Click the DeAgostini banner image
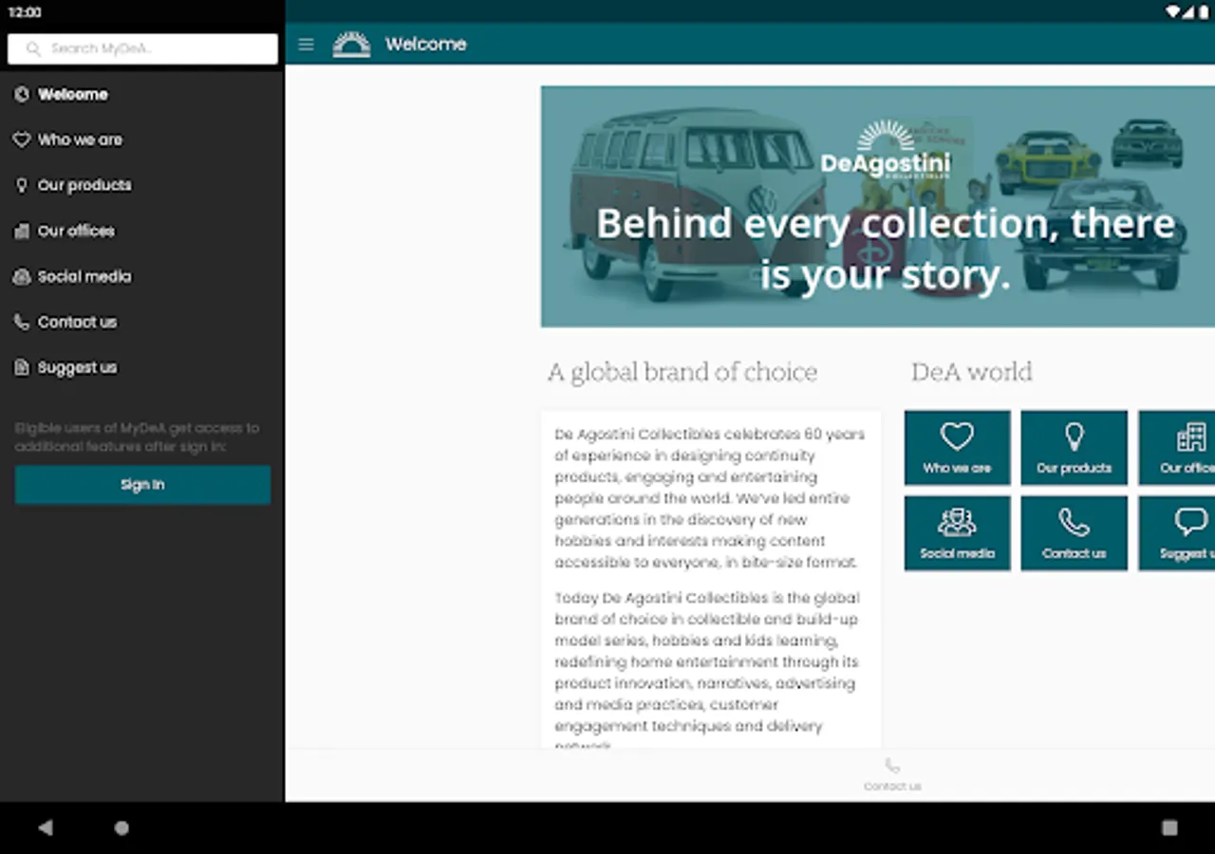This screenshot has width=1215, height=854. [x=878, y=207]
